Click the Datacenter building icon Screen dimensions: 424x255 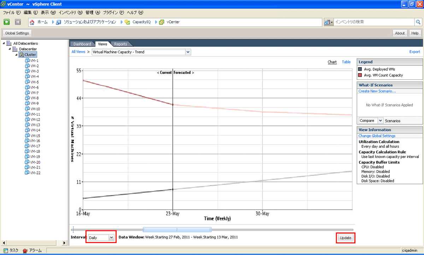[15, 49]
